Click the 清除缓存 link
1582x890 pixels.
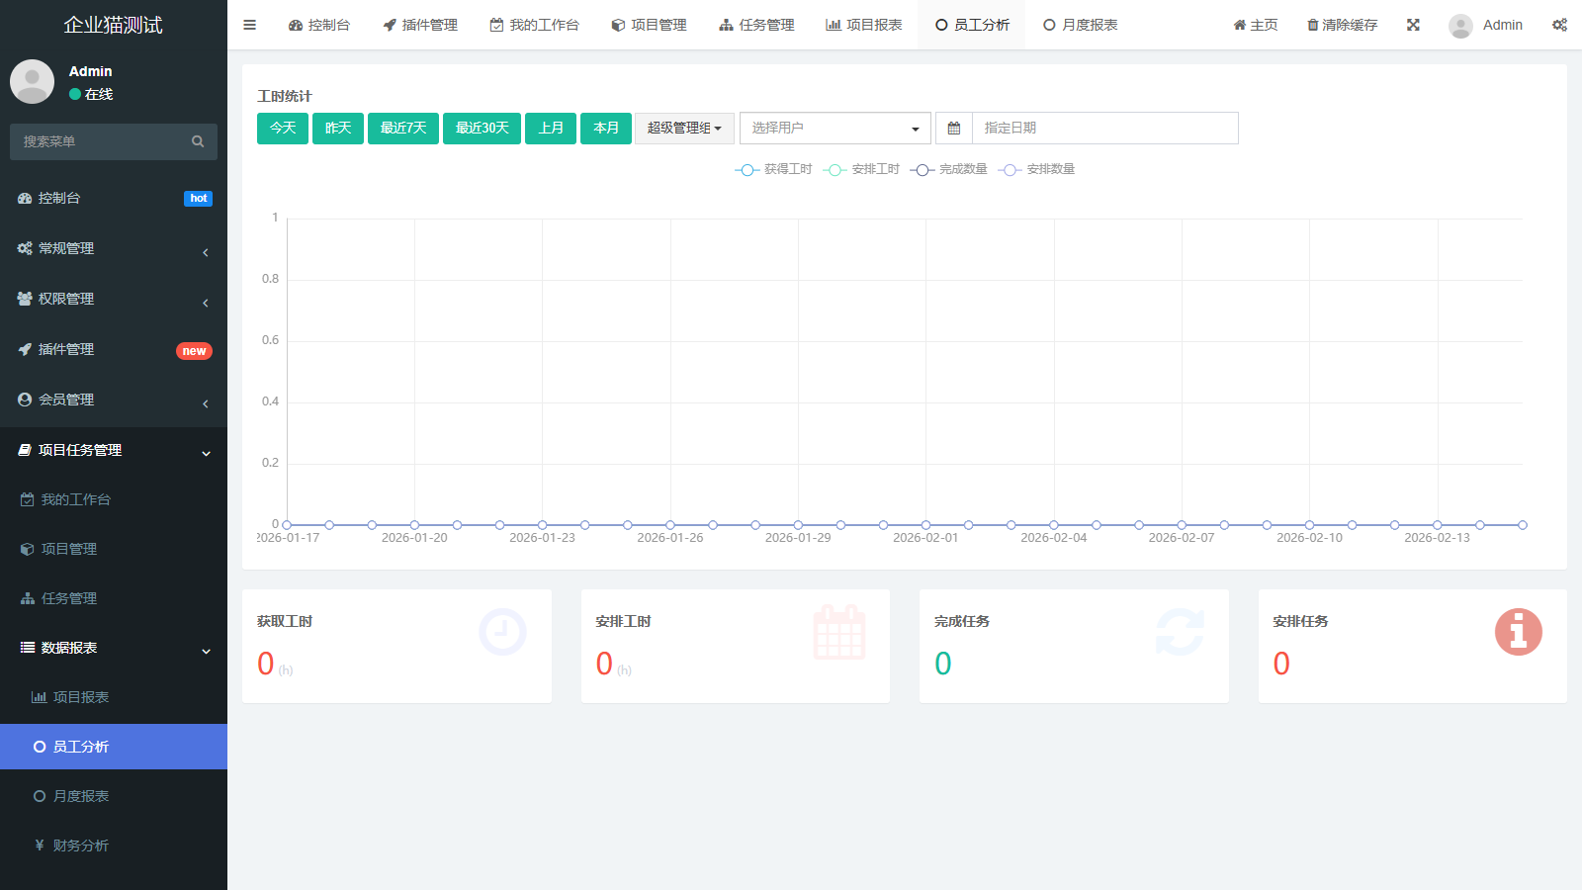point(1342,25)
